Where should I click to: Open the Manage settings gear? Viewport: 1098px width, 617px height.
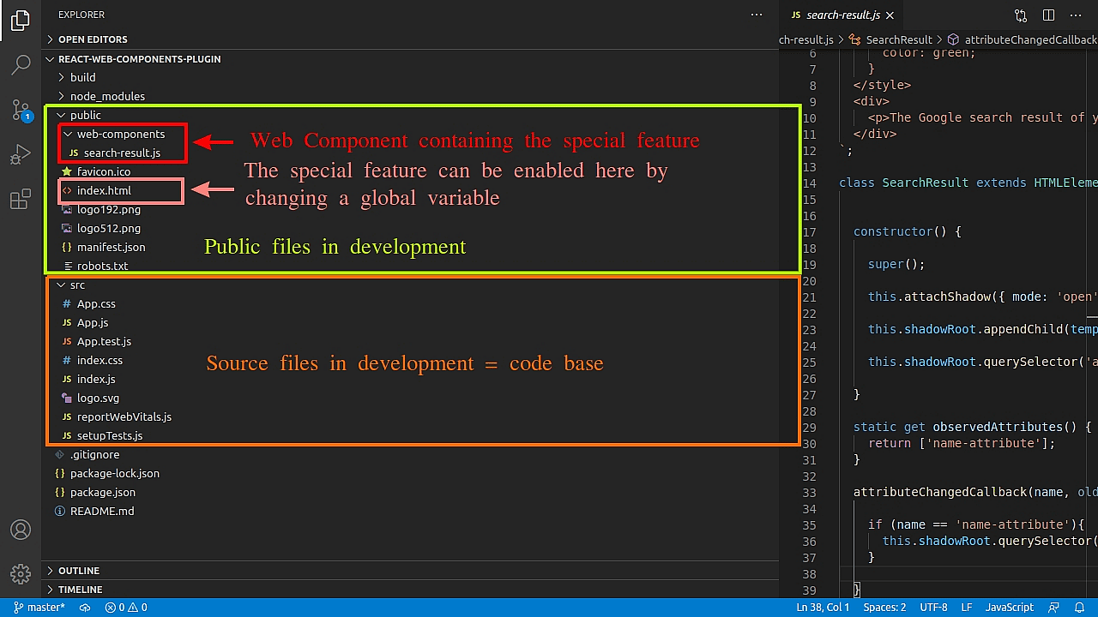pyautogui.click(x=21, y=574)
